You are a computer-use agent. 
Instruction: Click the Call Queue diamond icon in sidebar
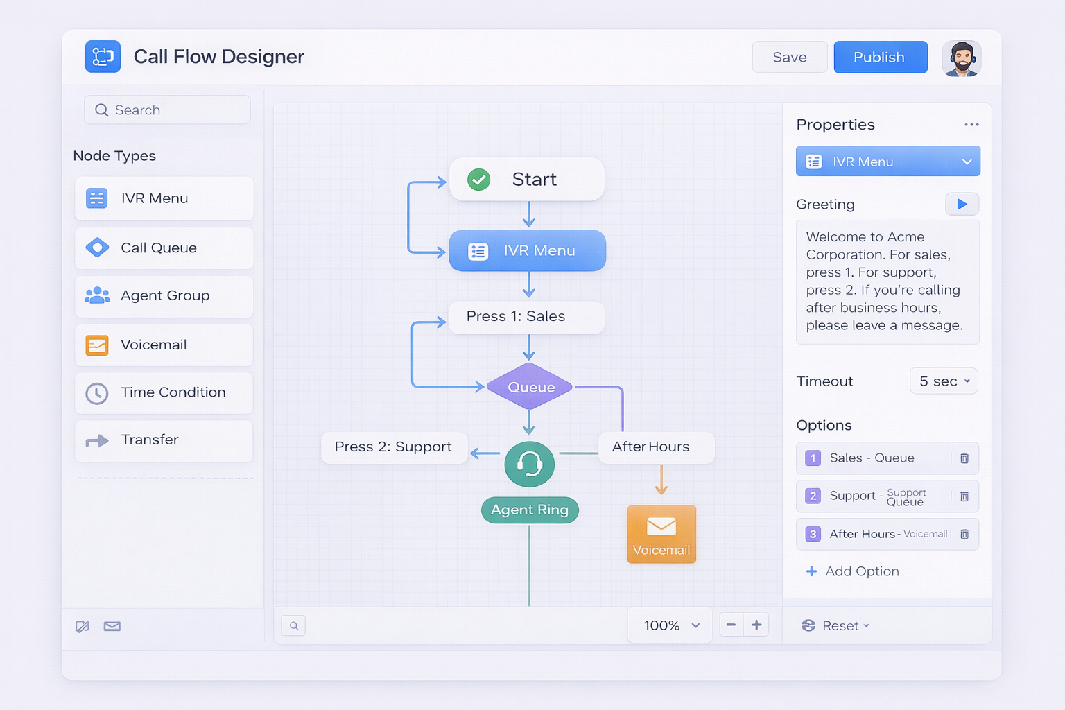click(97, 248)
